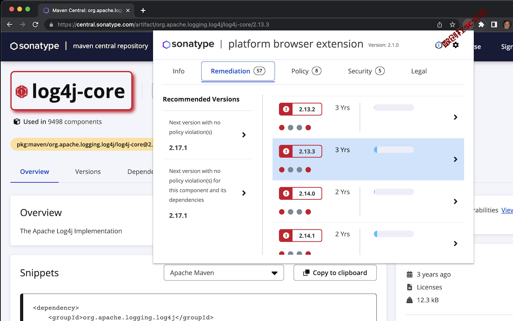Click the lock icon in address bar
The height and width of the screenshot is (321, 513).
51,24
